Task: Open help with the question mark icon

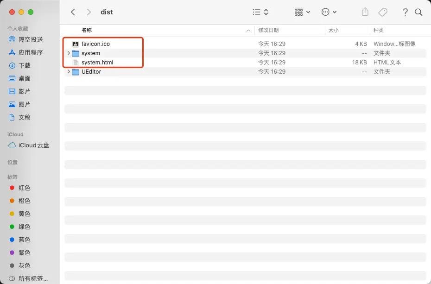Action: coord(405,12)
